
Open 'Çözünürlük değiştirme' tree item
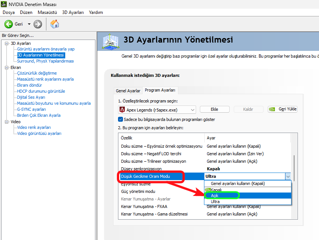(37, 73)
